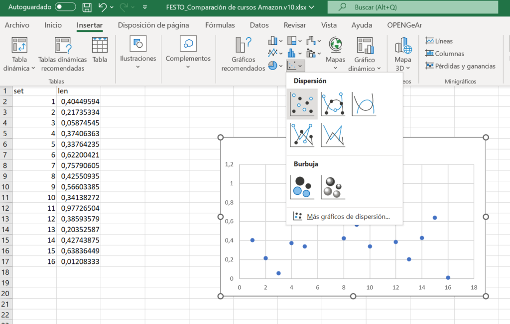This screenshot has width=510, height=324.
Task: Click Tablas dinámicas recomendadas icon
Action: point(63,45)
